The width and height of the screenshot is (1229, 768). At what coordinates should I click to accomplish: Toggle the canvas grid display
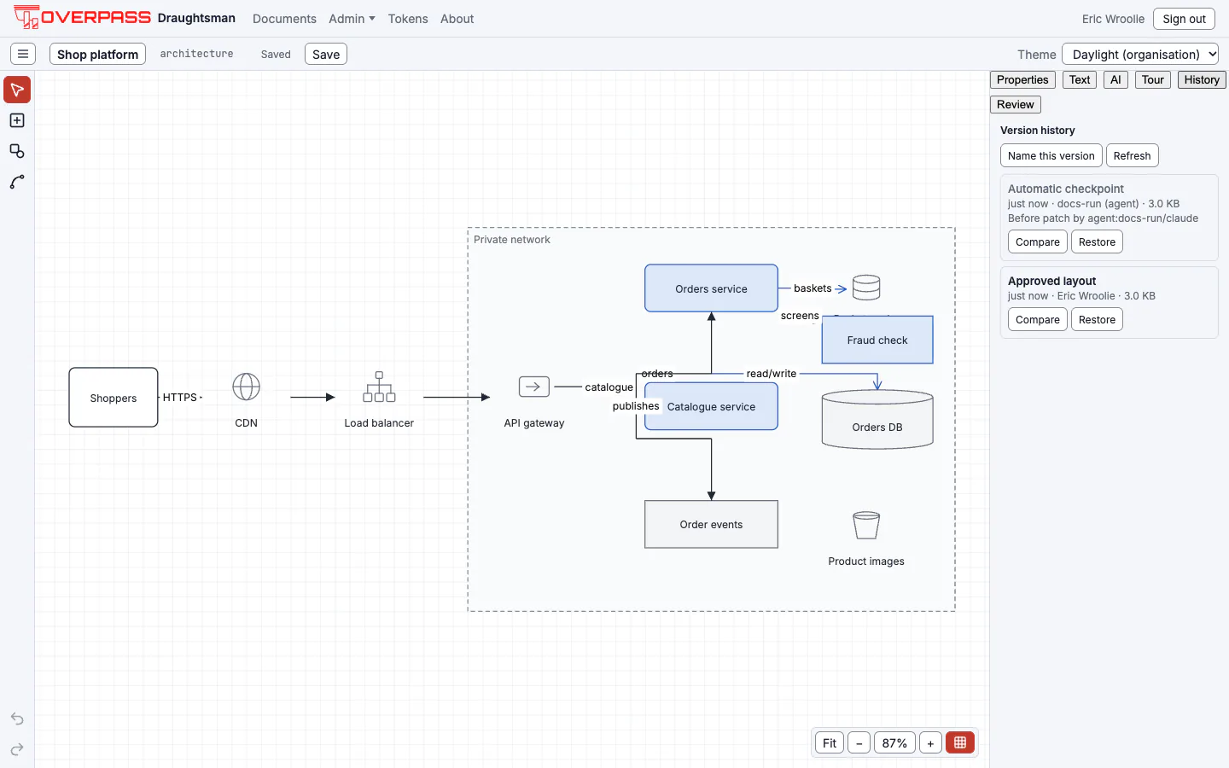960,743
